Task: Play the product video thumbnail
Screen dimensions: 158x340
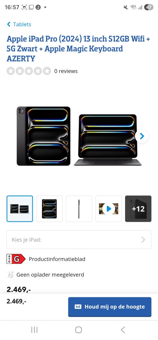Action: point(109,209)
